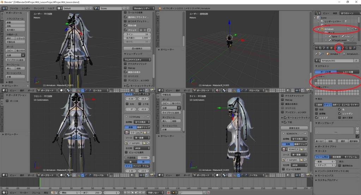Click the 画像を追加 button
This screenshot has height=195, width=361.
click(x=294, y=128)
